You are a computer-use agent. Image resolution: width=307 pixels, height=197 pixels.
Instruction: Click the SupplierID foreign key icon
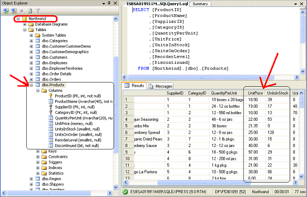[x=51, y=107]
